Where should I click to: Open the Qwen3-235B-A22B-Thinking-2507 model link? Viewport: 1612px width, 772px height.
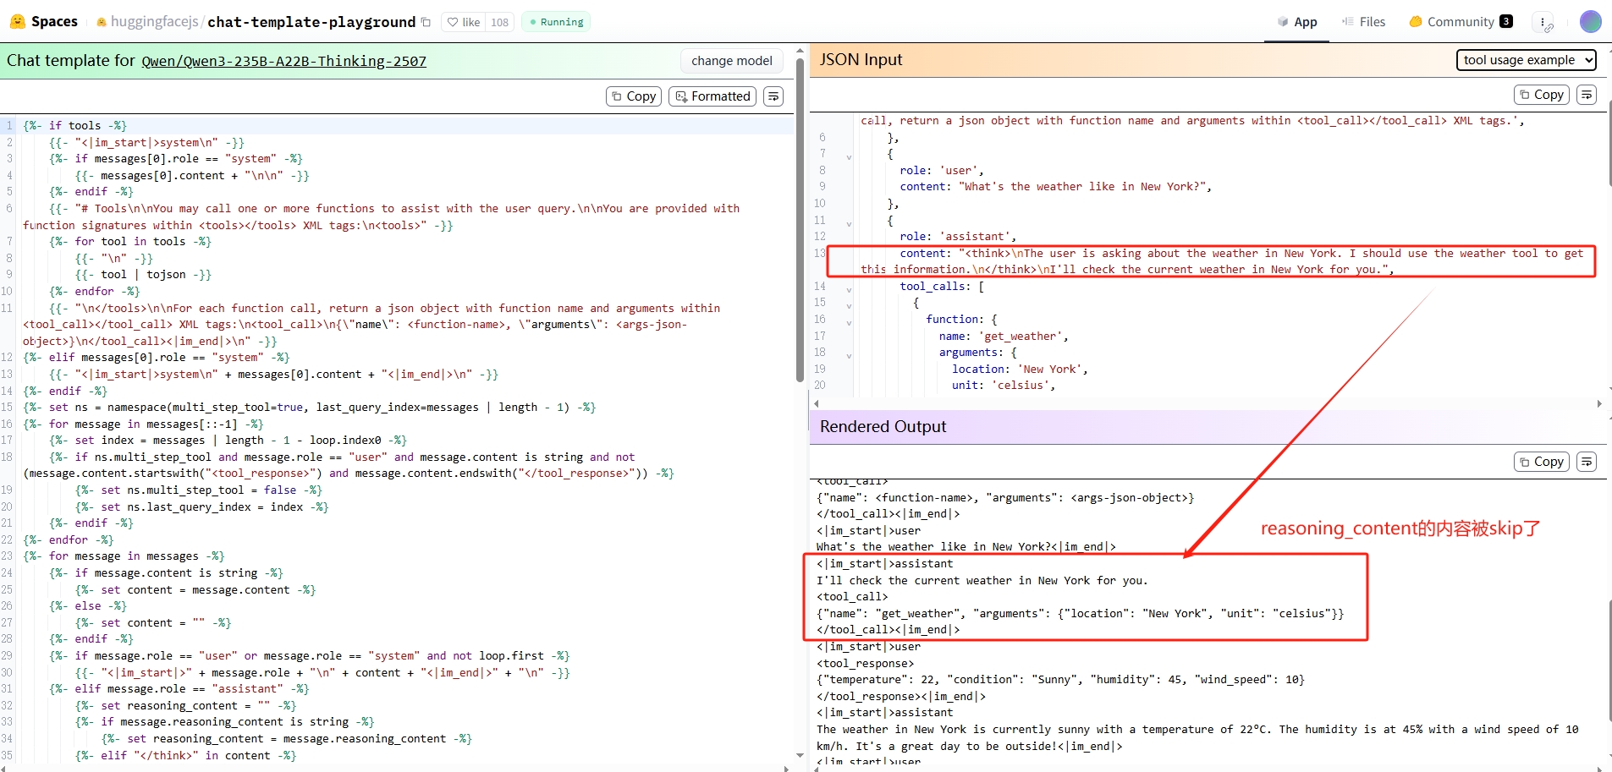(283, 61)
